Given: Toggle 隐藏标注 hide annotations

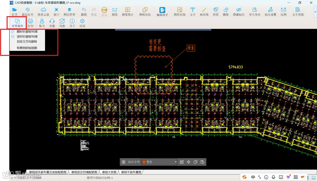Looking at the screenshot, I should (x=239, y=11).
